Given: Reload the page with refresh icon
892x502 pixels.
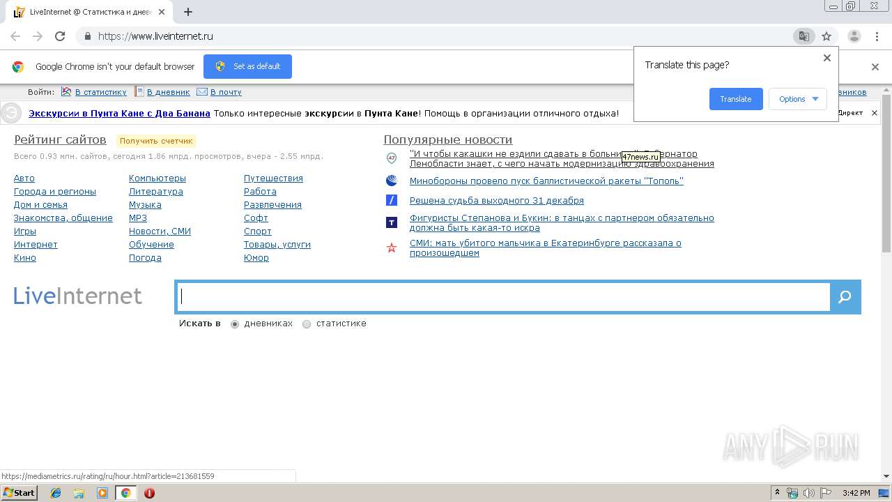Looking at the screenshot, I should click(60, 36).
